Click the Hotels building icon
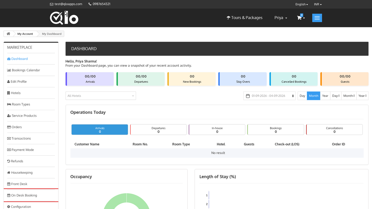Viewport: 372px width, 209px height. [9, 93]
